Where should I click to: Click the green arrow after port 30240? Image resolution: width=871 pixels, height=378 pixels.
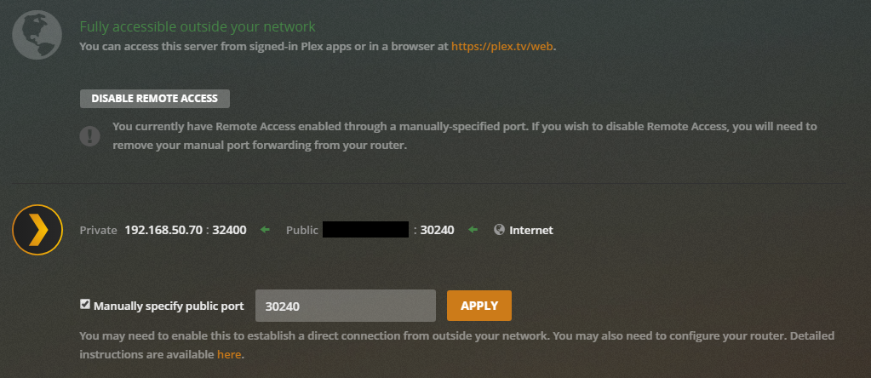pos(473,230)
